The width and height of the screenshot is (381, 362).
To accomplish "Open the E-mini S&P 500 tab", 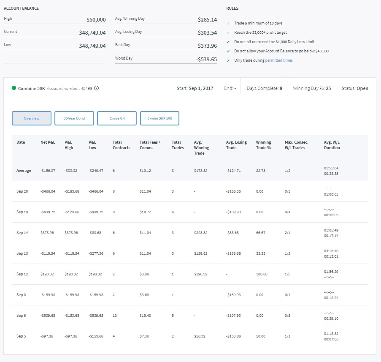I will pyautogui.click(x=159, y=118).
